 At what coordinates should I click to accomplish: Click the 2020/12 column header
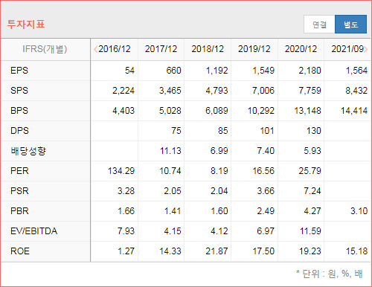tap(301, 49)
